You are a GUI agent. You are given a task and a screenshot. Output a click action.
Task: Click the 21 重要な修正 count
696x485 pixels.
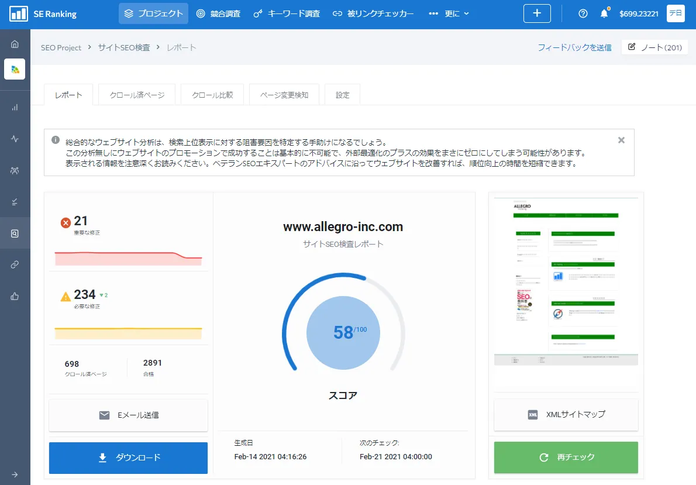(81, 221)
